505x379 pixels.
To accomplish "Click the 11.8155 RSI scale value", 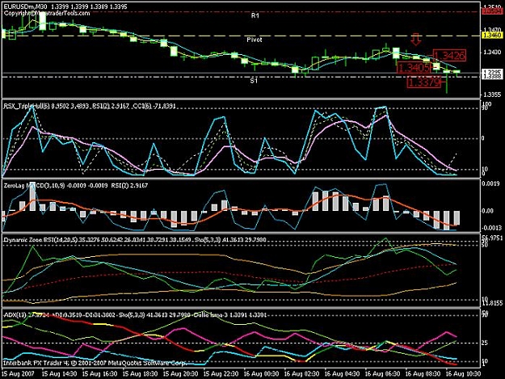I will 492,303.
